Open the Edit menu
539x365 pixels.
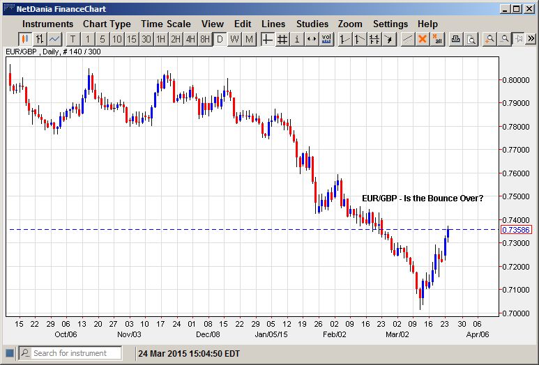click(x=243, y=24)
